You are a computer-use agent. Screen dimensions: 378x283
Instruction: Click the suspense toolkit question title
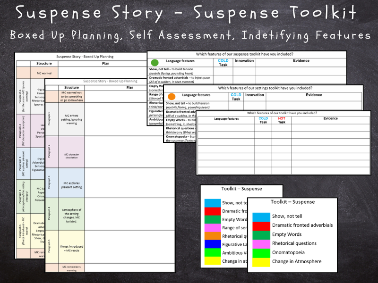point(245,54)
